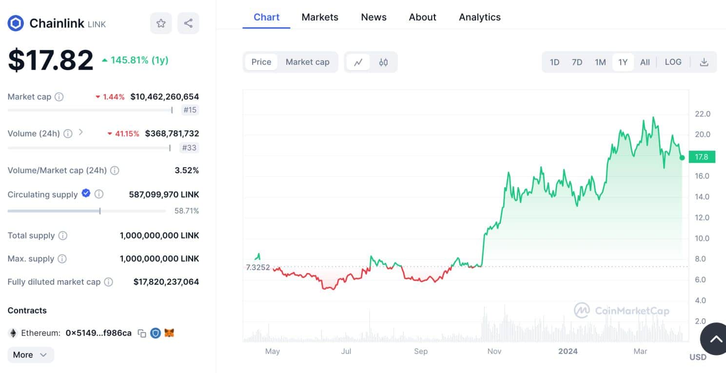
Task: Click the Ethereum contract address 0x5149...f986ca
Action: pos(98,333)
